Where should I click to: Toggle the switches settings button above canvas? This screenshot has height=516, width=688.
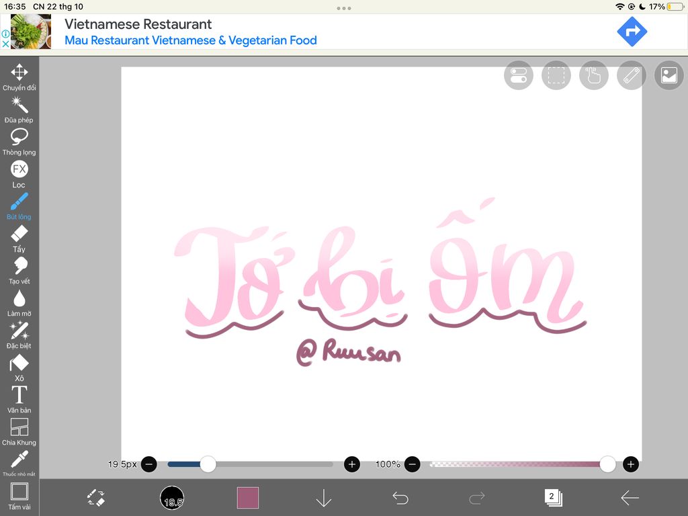pyautogui.click(x=519, y=75)
